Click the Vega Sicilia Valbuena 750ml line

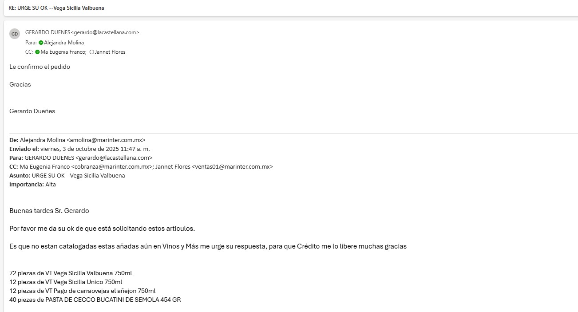coord(71,273)
